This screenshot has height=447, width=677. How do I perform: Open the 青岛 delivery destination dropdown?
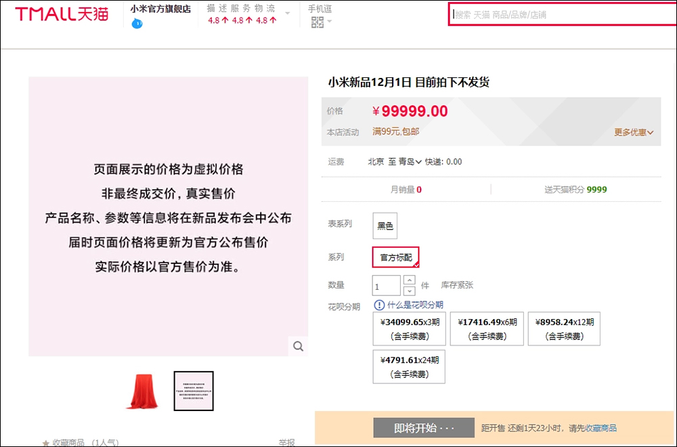[410, 161]
